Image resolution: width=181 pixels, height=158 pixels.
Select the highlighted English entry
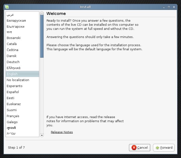pos(22,74)
